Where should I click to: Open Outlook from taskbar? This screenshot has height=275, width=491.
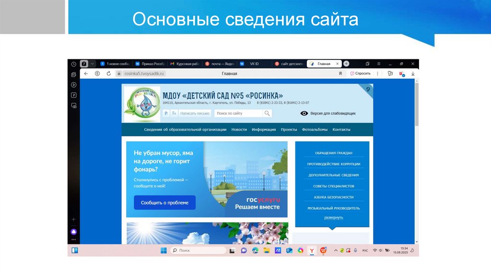point(289,250)
